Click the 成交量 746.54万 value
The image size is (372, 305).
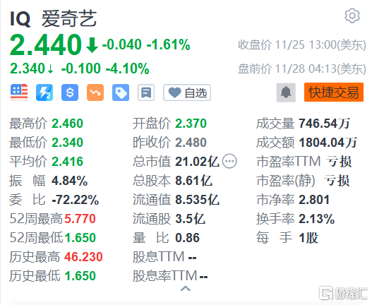pos(324,124)
